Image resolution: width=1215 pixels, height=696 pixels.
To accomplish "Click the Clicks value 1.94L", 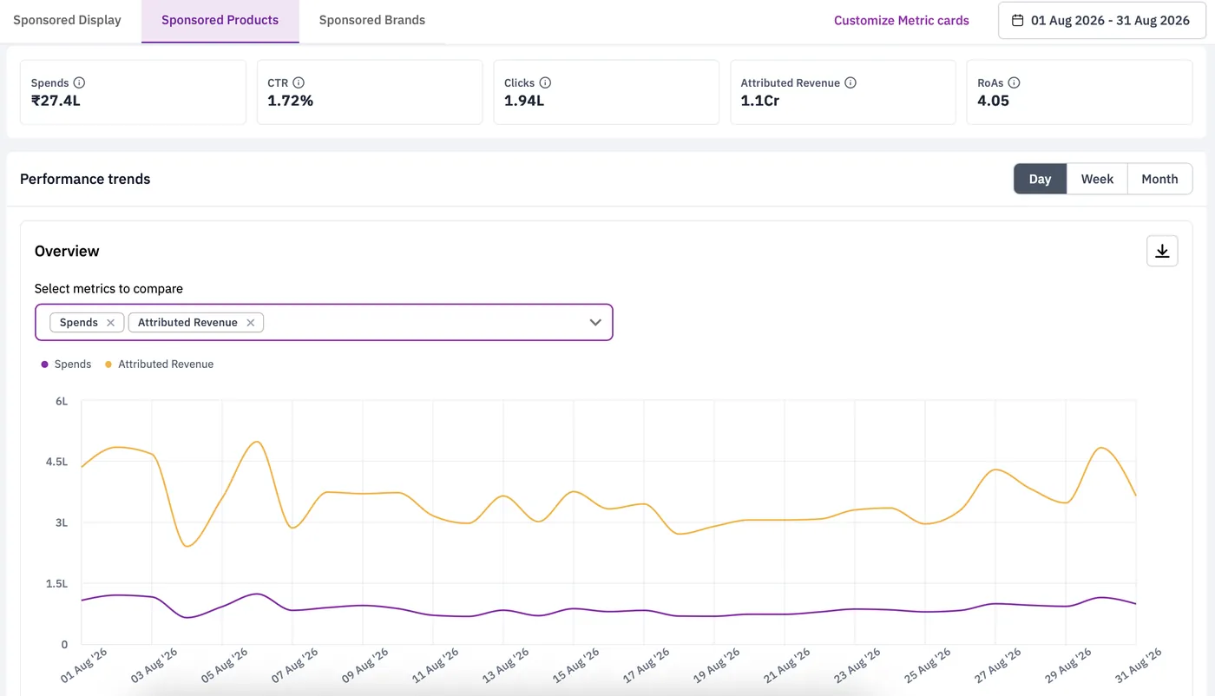I will [x=524, y=101].
